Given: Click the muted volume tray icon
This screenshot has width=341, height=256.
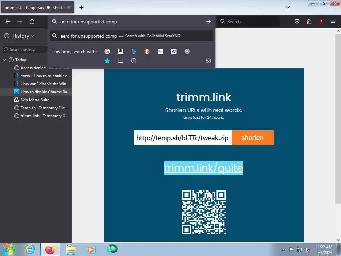Looking at the screenshot, I should [x=307, y=250].
